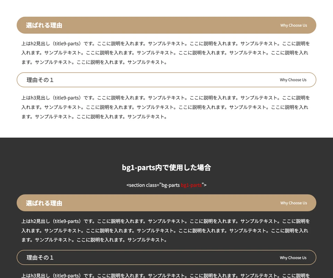Click the empty middle of the white section's outlined bar
The width and height of the screenshot is (333, 278).
coord(166,80)
